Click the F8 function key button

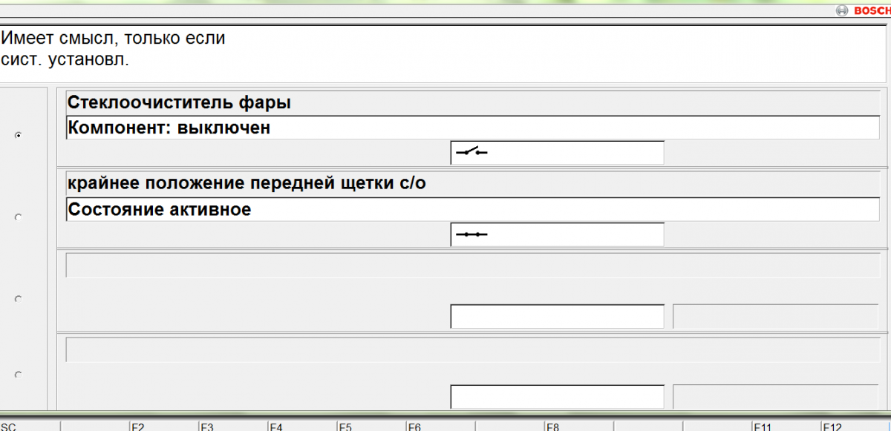click(x=578, y=427)
